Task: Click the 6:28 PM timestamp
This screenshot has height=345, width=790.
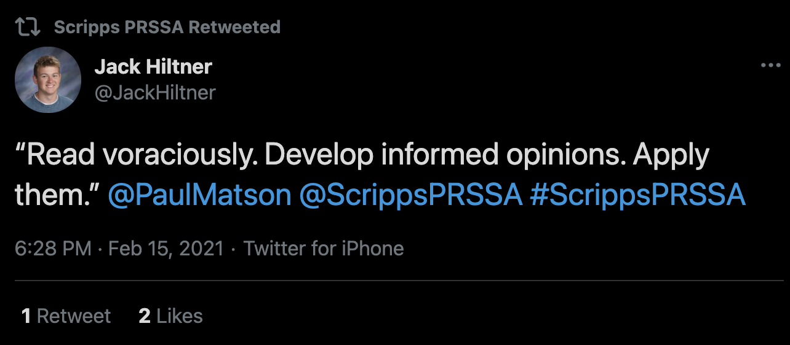Action: tap(53, 249)
